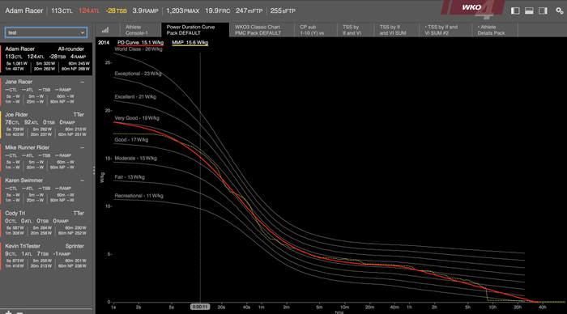
Task: Click 'Moderate - 15 W/kg' label
Action: point(135,159)
